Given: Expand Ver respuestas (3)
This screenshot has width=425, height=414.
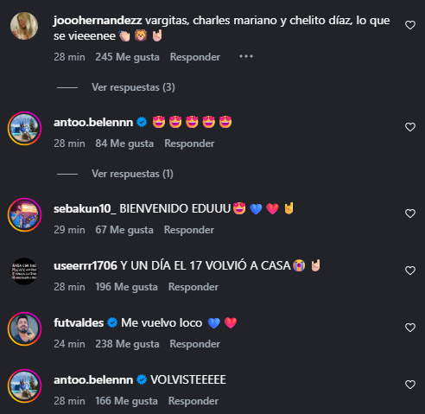Looking at the screenshot, I should click(133, 87).
